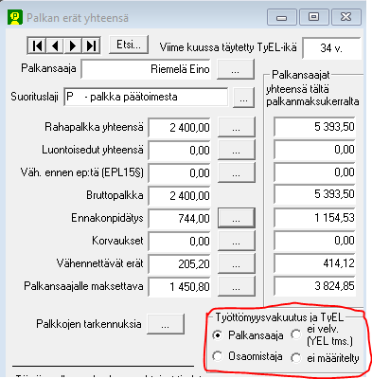
Task: Select ei velv. (YEL tms.) radio option
Action: (x=296, y=334)
